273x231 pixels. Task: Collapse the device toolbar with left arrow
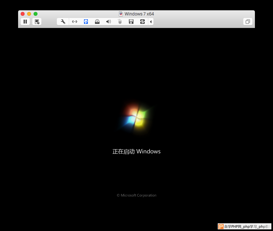point(151,22)
